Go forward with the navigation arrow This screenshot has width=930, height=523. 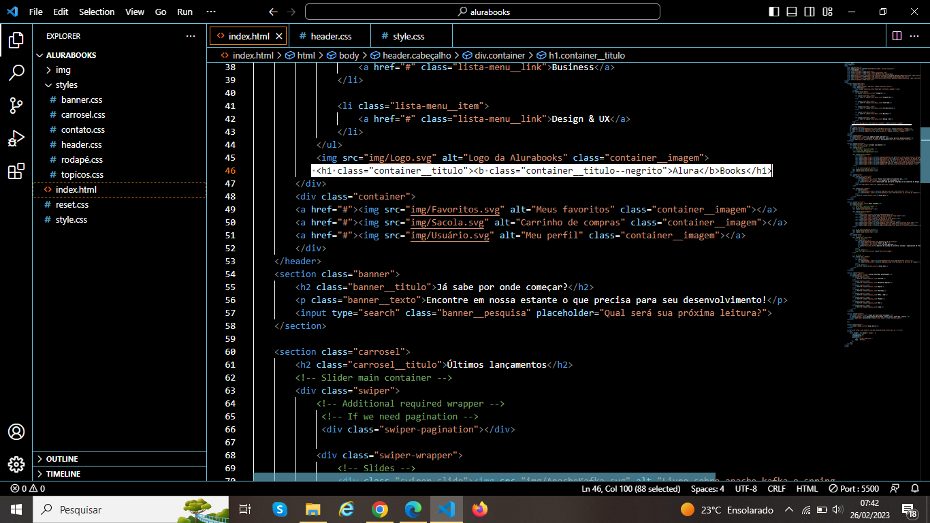tap(291, 12)
